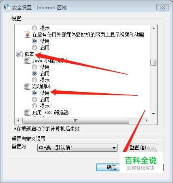Click the vertical scrollbar thumb

[x=154, y=62]
